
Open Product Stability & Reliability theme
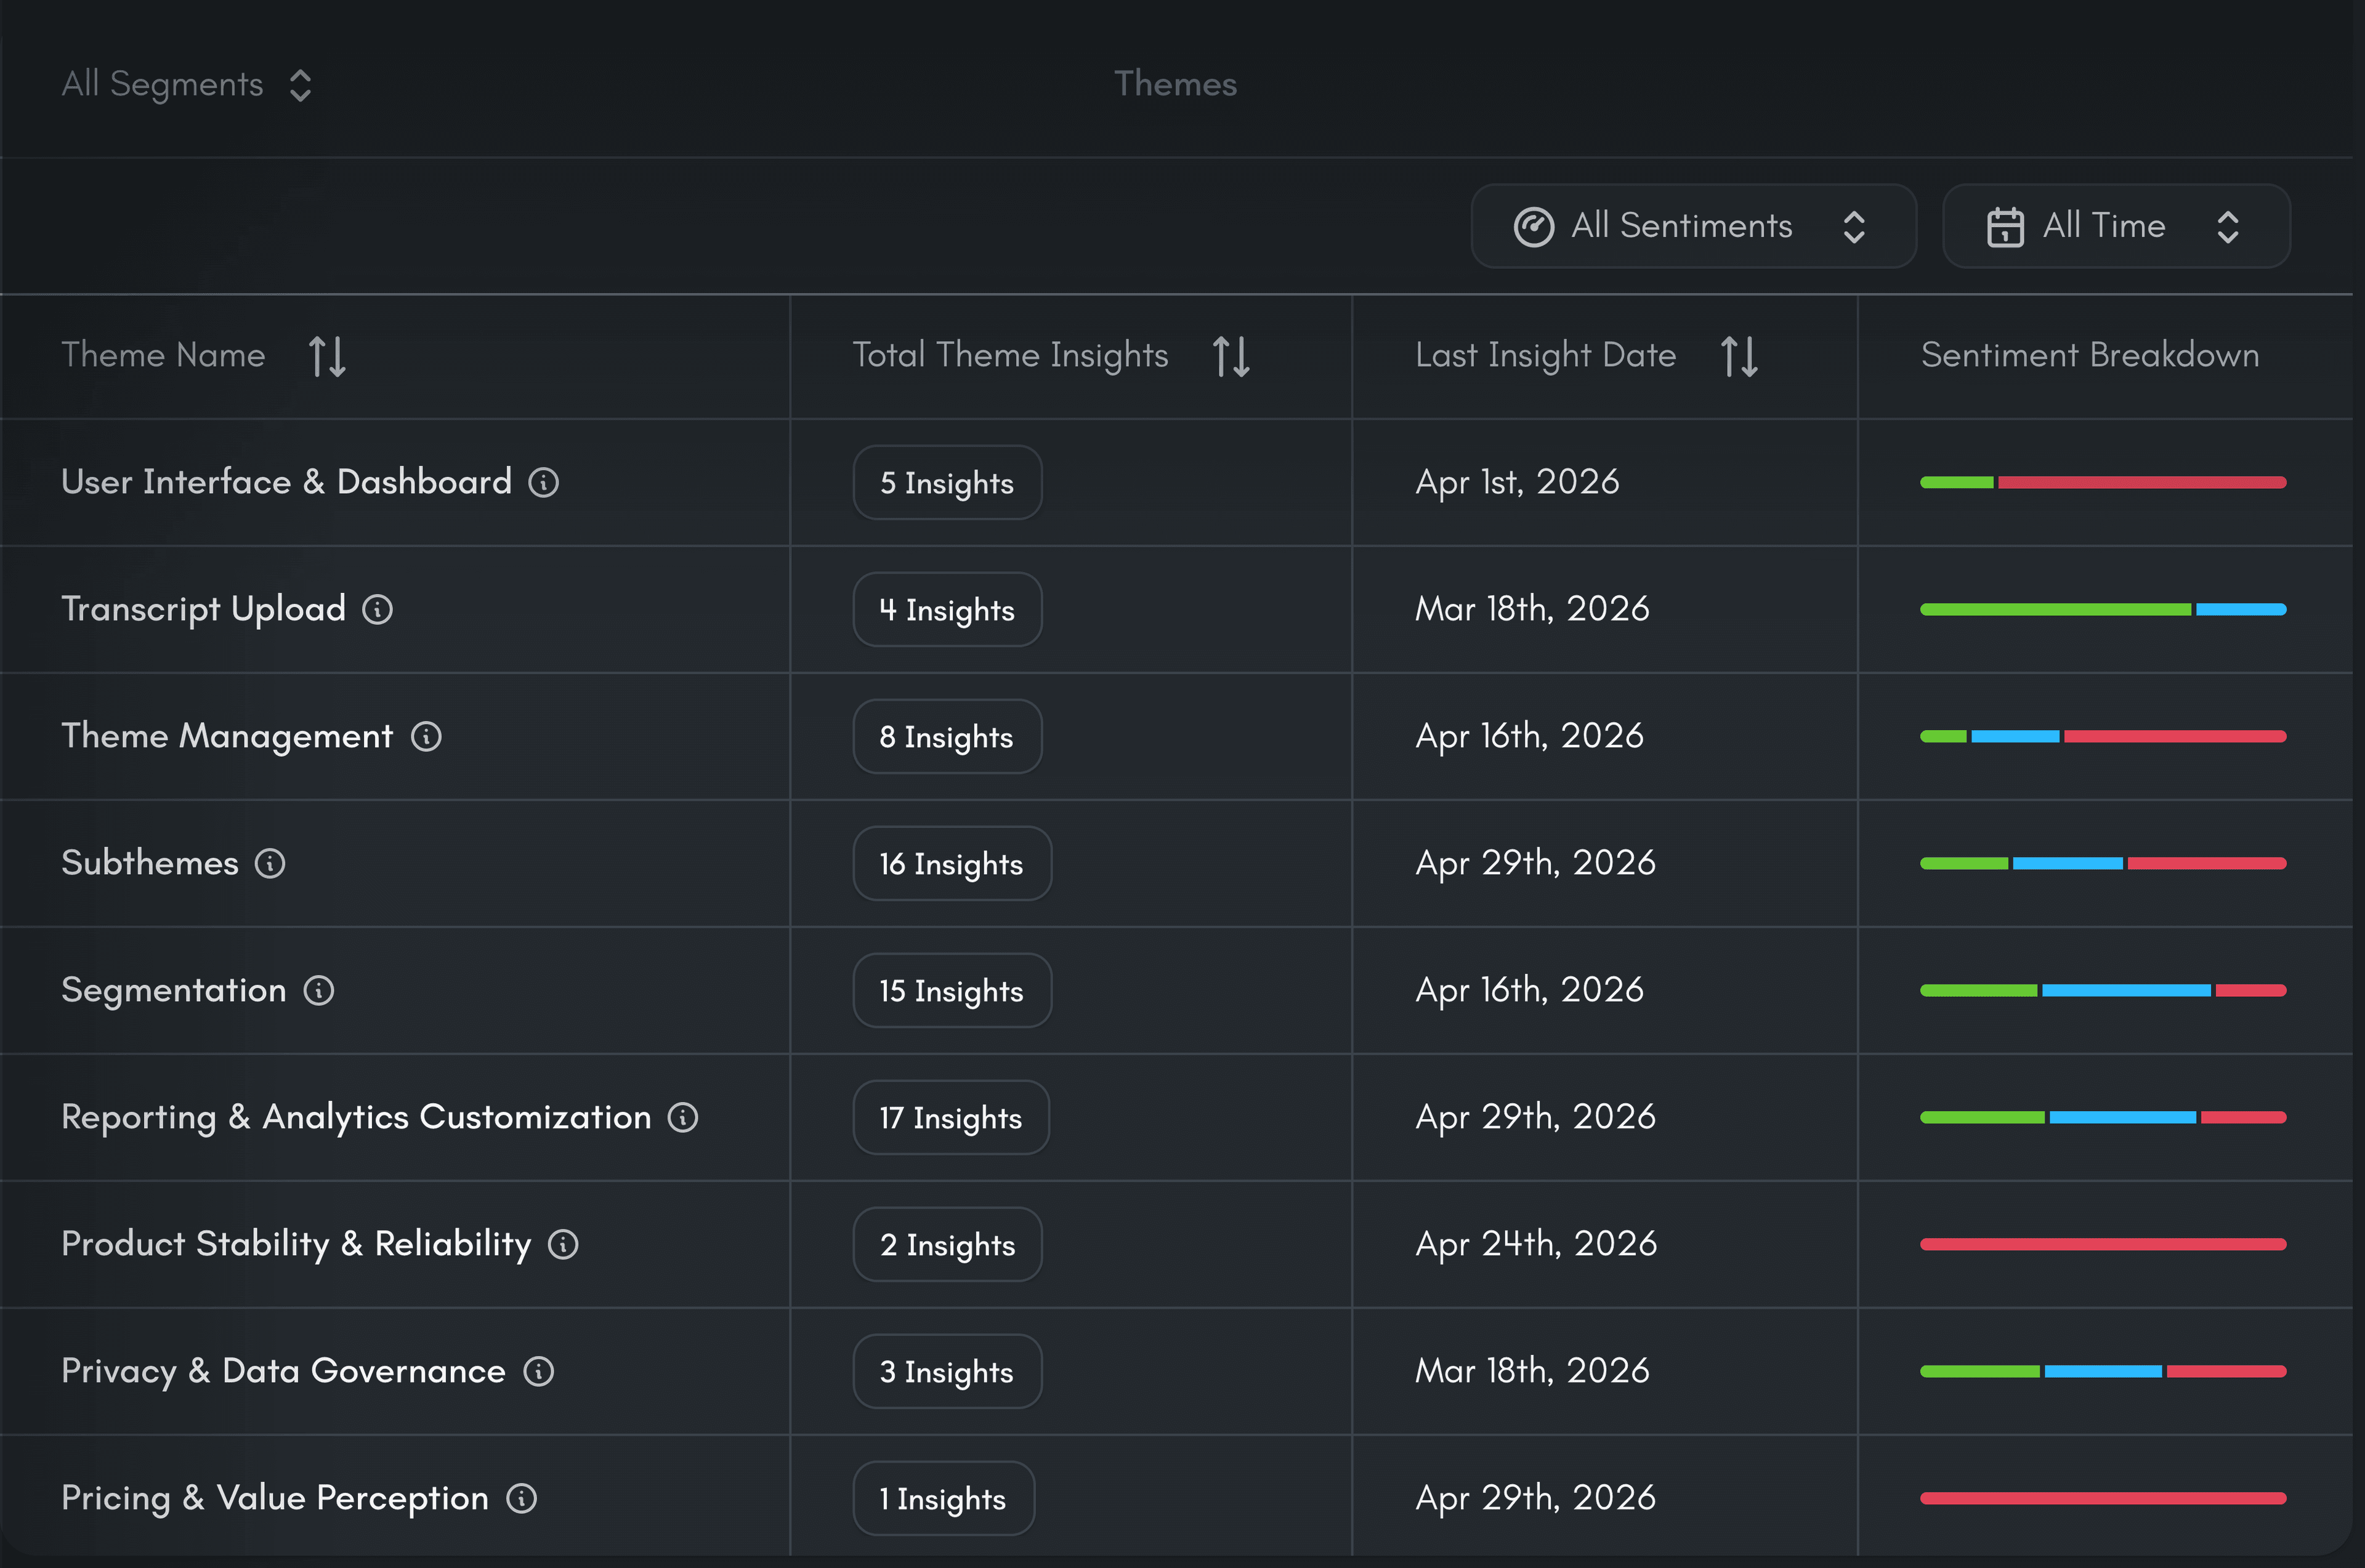296,1244
